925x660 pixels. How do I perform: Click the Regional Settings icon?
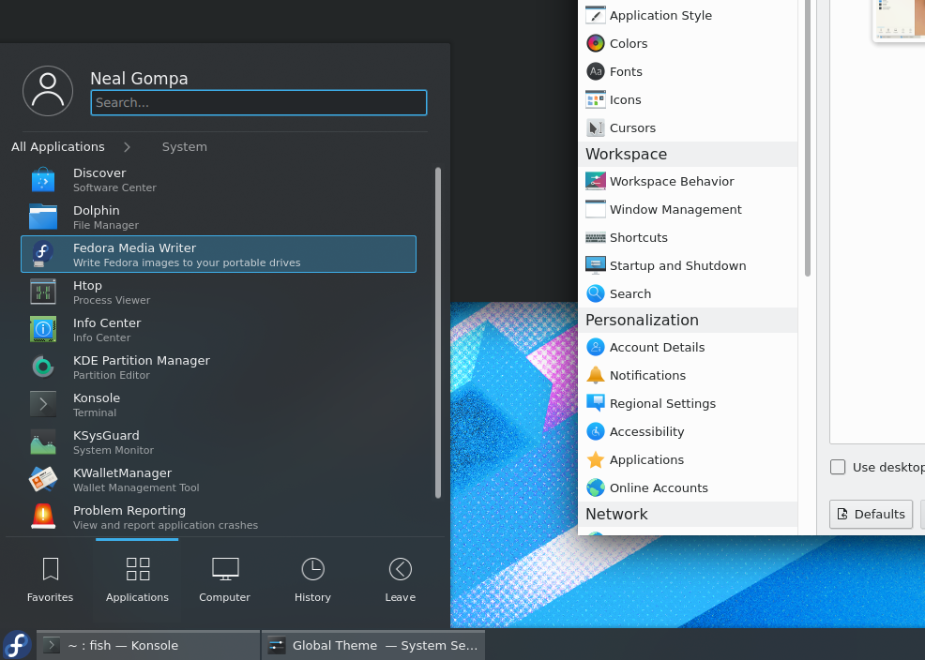pyautogui.click(x=595, y=403)
